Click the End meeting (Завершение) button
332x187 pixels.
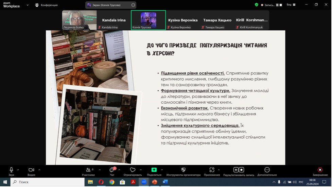click(320, 170)
